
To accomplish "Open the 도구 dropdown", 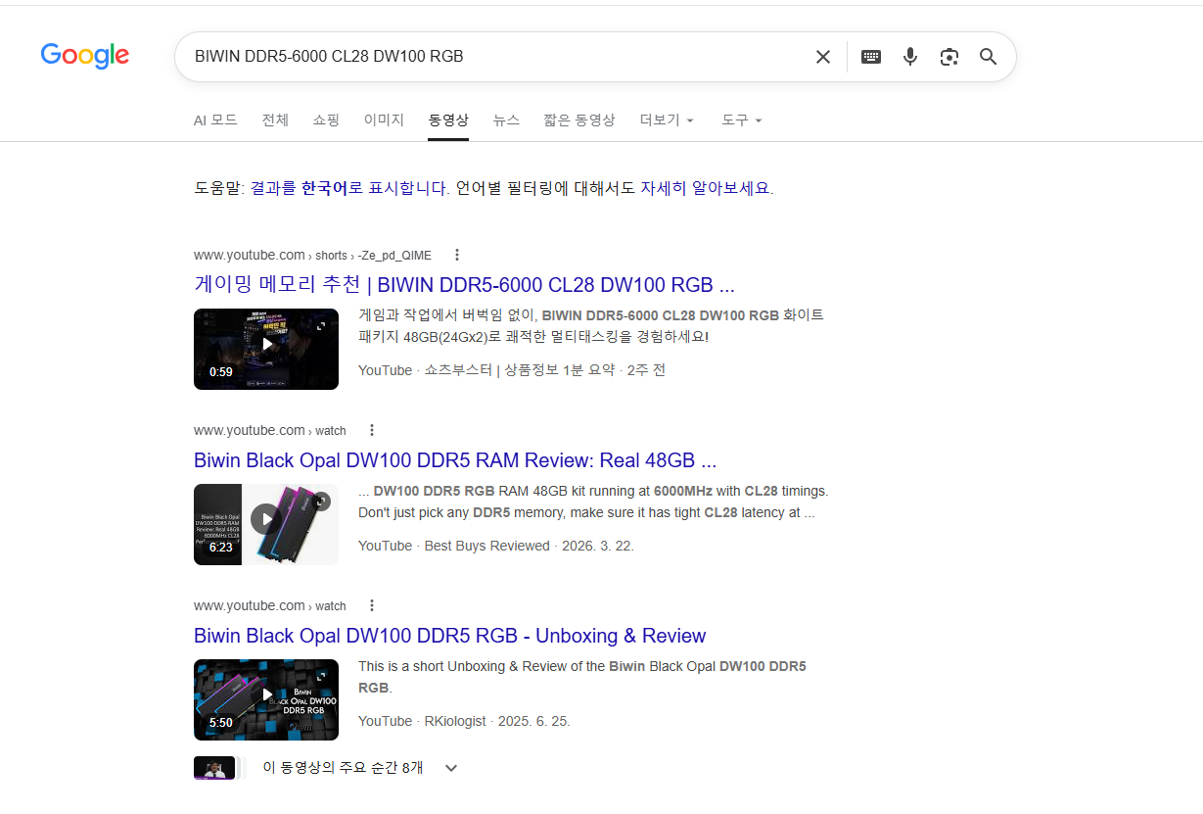I will pos(742,120).
